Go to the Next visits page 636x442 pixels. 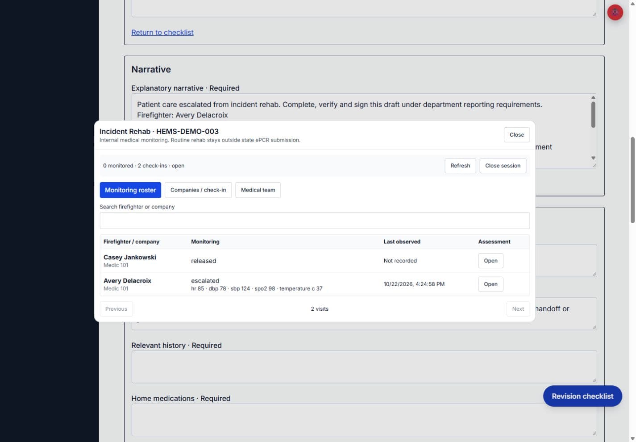coord(518,309)
